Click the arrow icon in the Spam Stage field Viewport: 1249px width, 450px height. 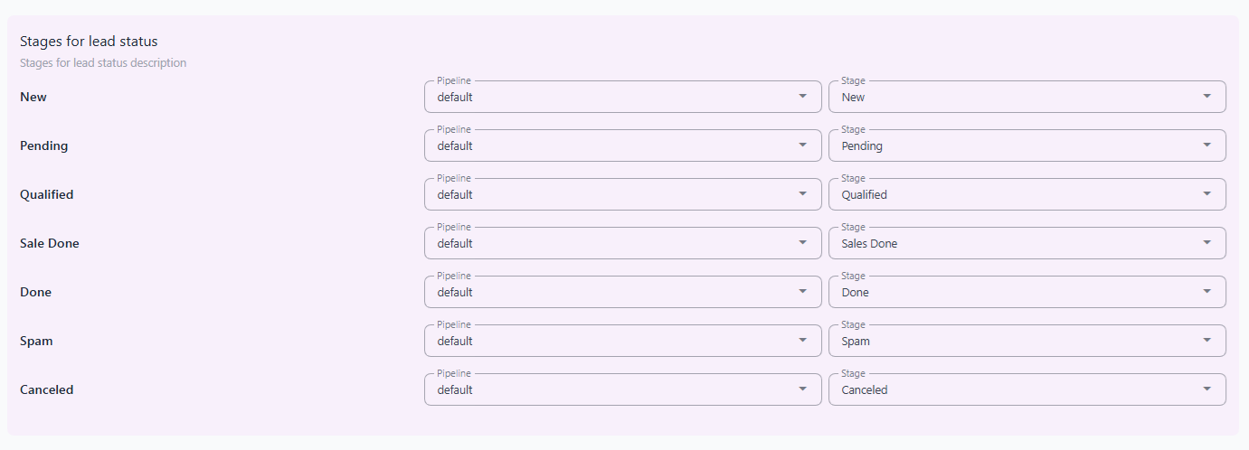click(x=1206, y=341)
